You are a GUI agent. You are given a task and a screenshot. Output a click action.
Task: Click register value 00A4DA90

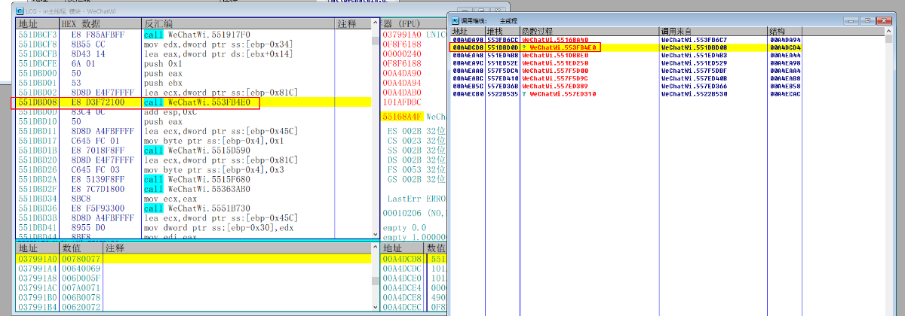click(402, 74)
